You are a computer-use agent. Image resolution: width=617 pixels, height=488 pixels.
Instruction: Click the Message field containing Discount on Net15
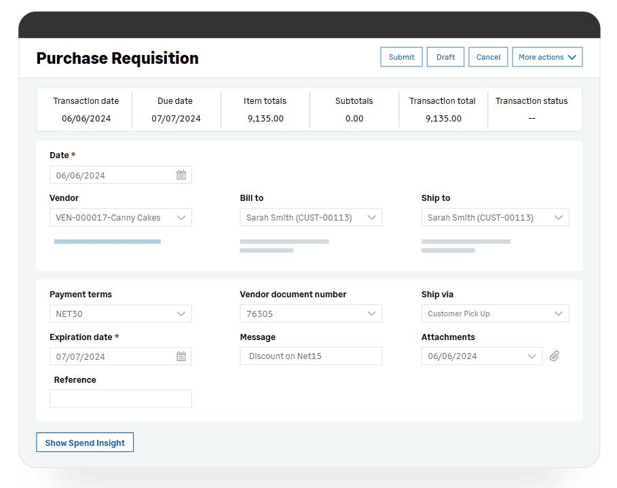coord(311,356)
